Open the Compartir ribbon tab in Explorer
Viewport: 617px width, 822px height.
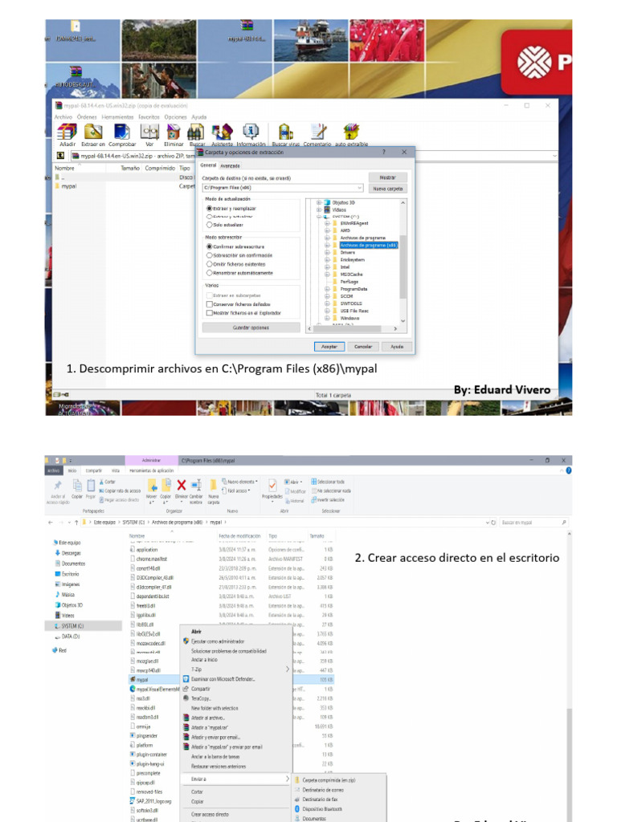tap(94, 470)
